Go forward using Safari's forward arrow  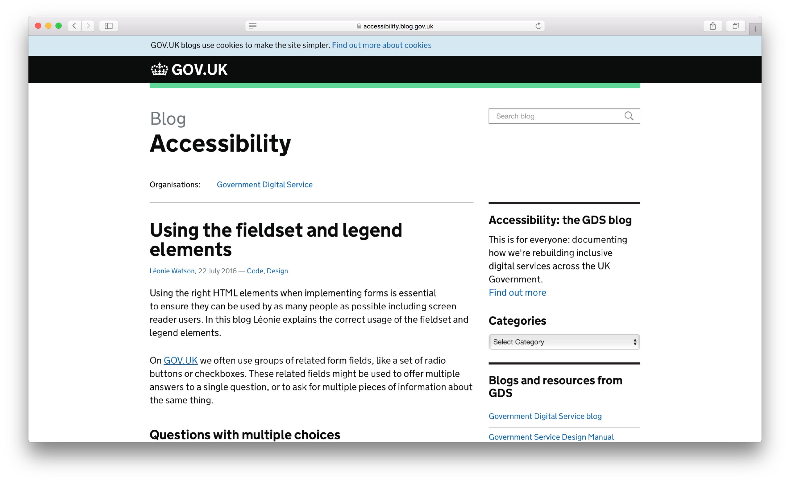coord(88,26)
